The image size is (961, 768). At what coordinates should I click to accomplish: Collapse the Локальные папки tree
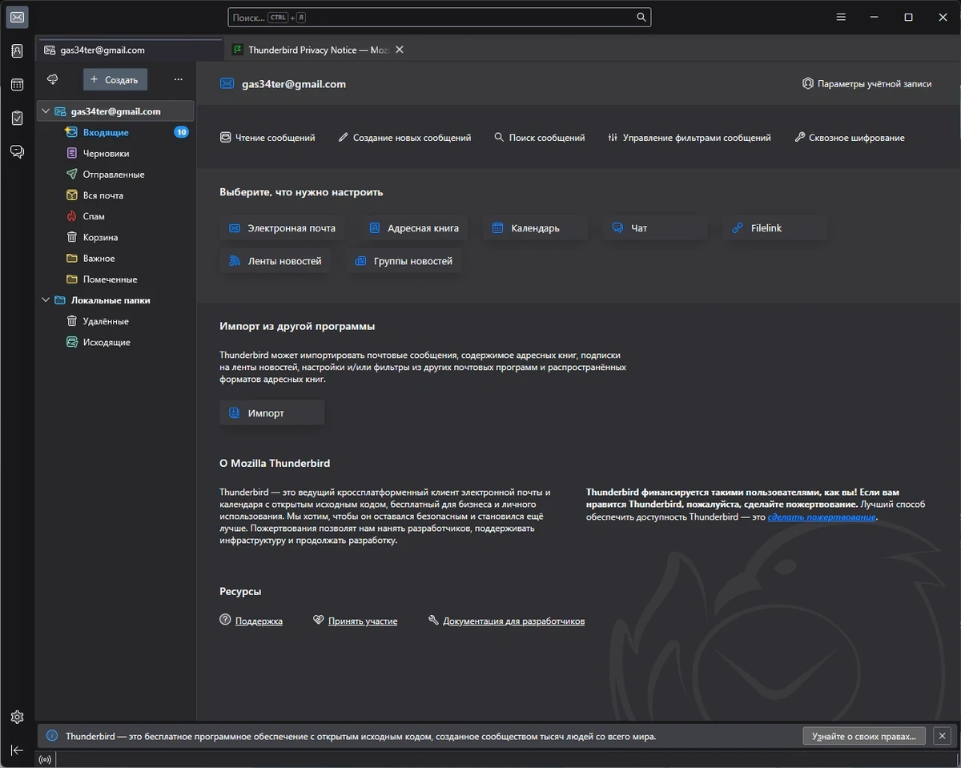46,300
